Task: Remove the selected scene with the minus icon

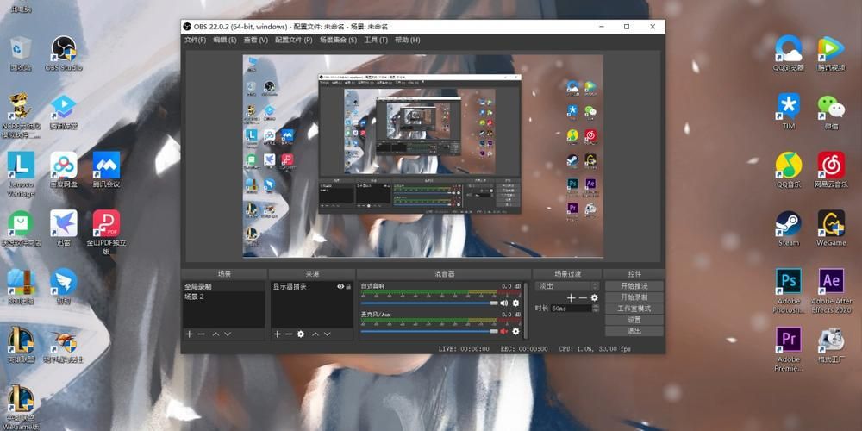Action: pos(201,334)
